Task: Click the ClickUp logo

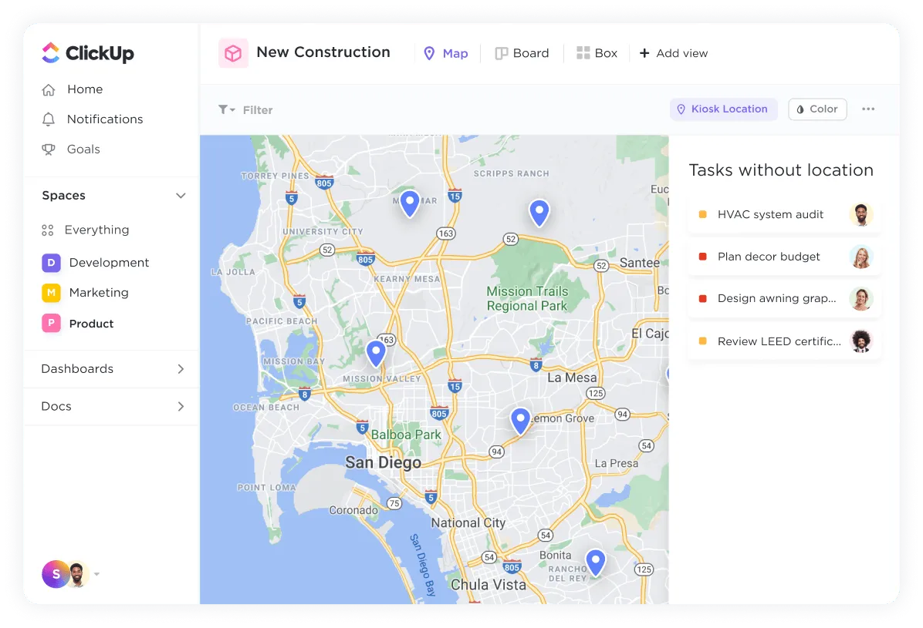Action: 88,53
